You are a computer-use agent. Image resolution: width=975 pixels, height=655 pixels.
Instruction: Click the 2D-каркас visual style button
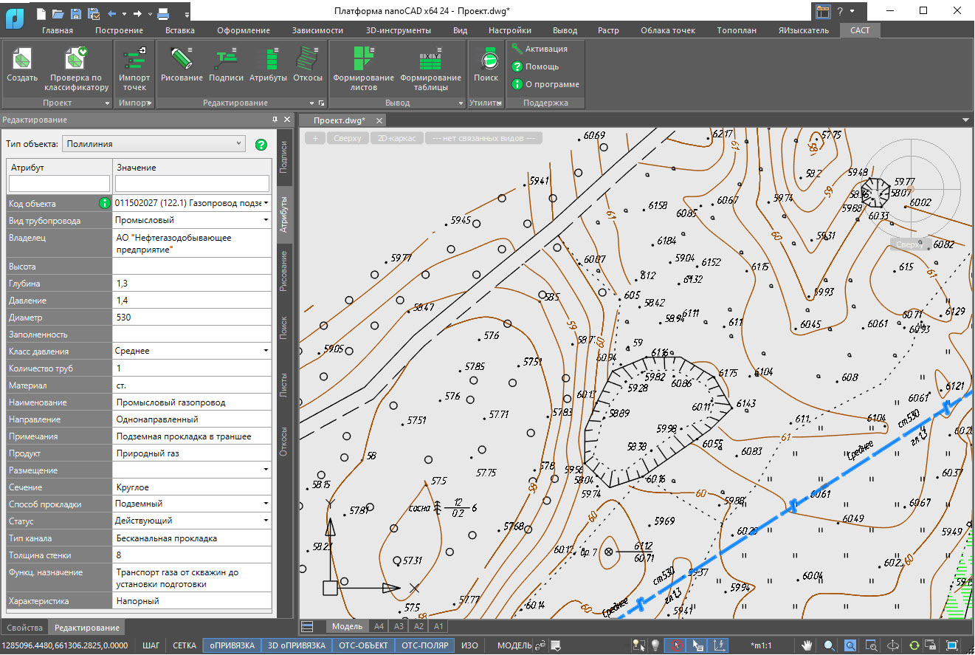pyautogui.click(x=397, y=138)
